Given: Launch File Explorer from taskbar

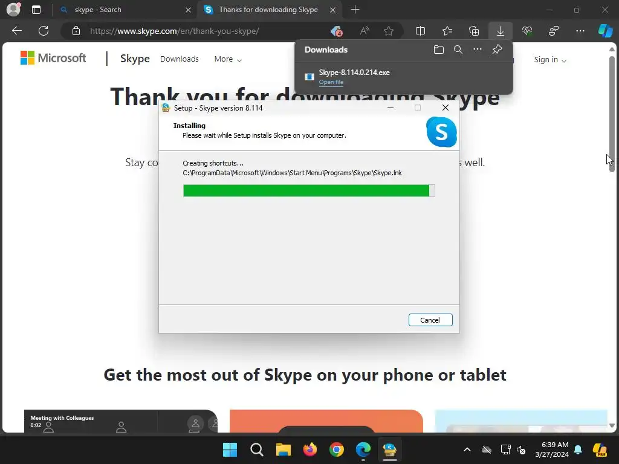Looking at the screenshot, I should (283, 449).
